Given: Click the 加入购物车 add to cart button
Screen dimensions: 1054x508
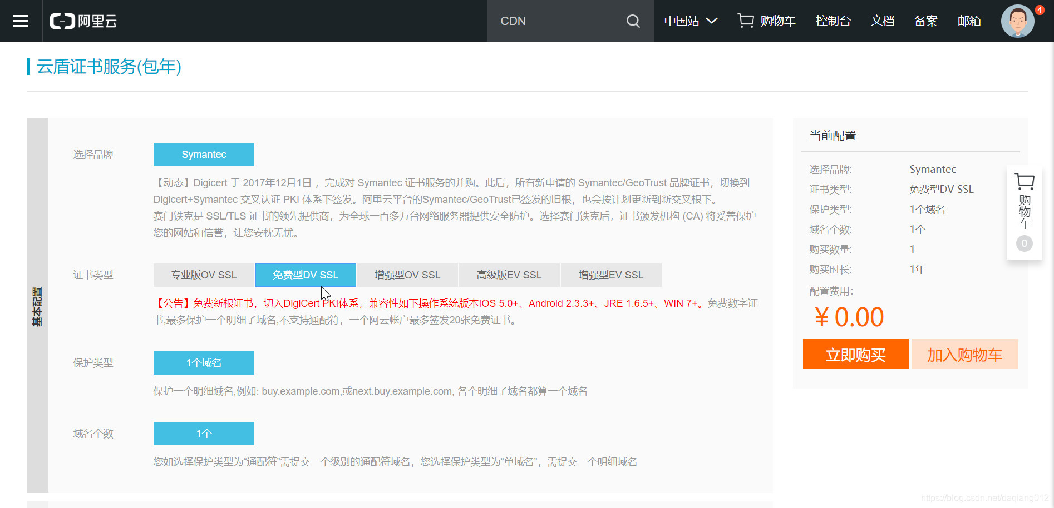Looking at the screenshot, I should [965, 354].
